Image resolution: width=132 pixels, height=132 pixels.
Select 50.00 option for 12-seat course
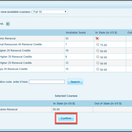click(x=98, y=63)
